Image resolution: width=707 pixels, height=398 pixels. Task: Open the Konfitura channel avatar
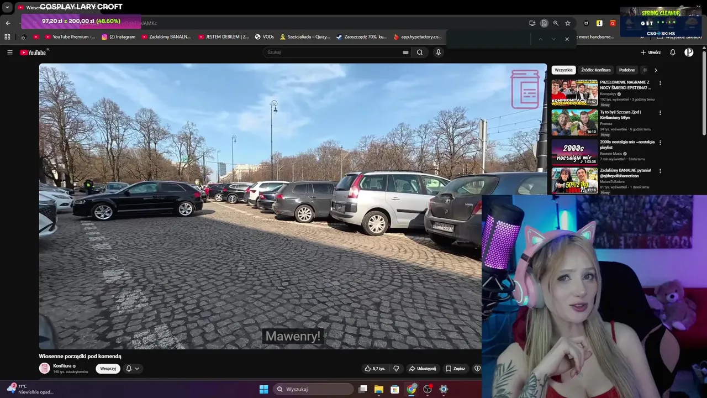[44, 368]
